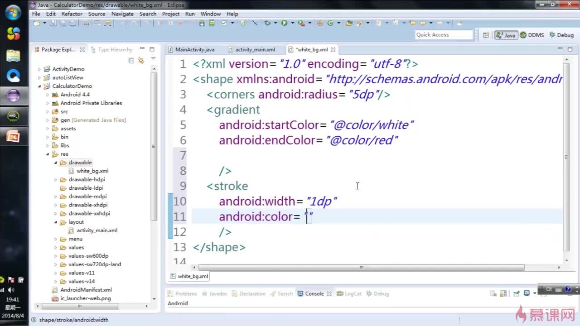Viewport: 580px width, 326px height.
Task: Open the Javadoc view tab
Action: pyautogui.click(x=215, y=294)
